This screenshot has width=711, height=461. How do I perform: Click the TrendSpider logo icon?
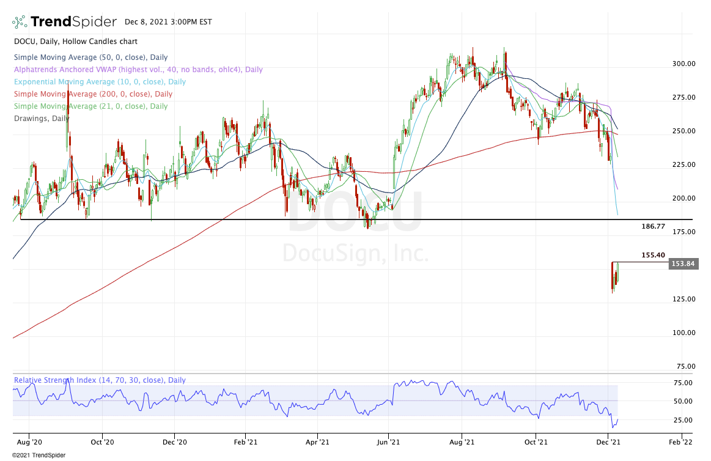[x=20, y=22]
